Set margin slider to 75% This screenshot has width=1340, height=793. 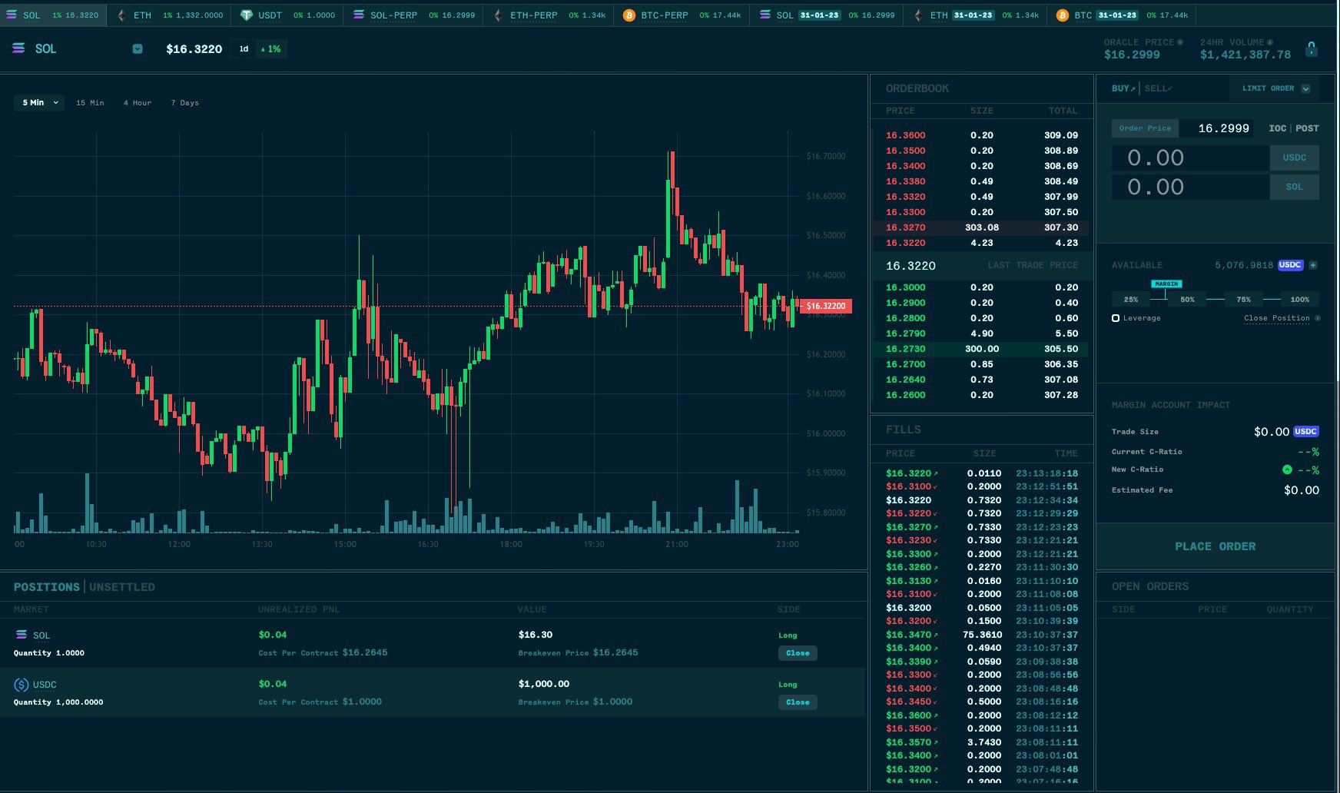coord(1243,299)
